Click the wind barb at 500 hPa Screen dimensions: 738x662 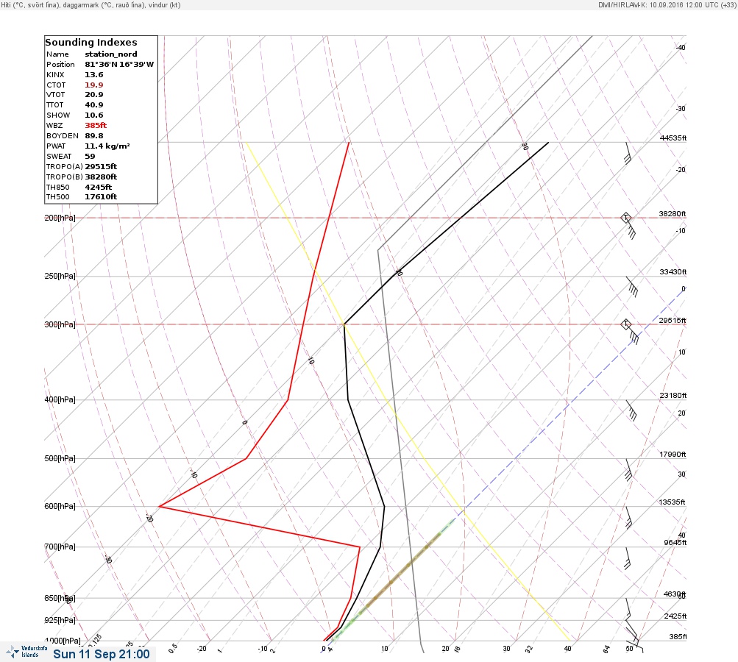point(628,469)
